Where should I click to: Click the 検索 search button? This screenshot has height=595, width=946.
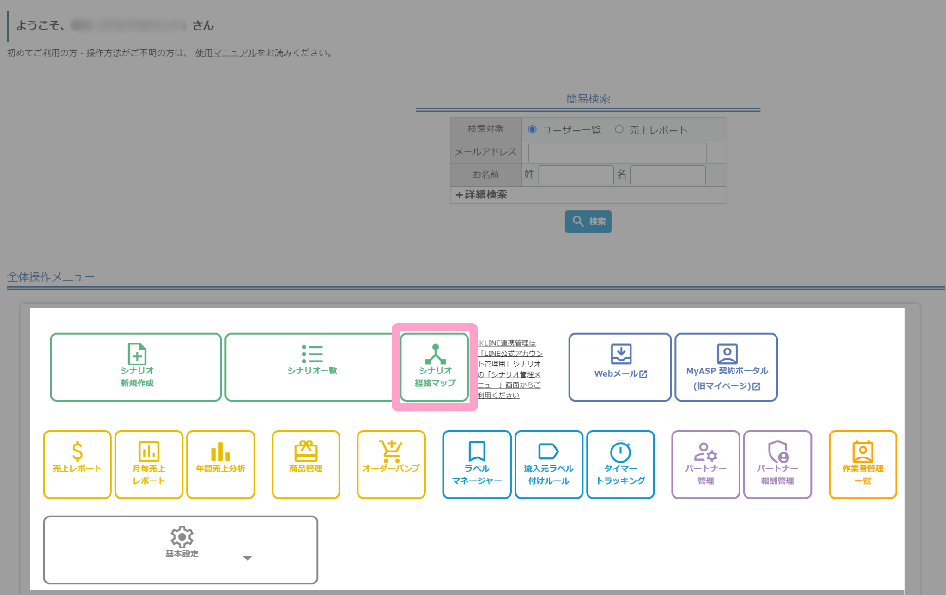[588, 222]
